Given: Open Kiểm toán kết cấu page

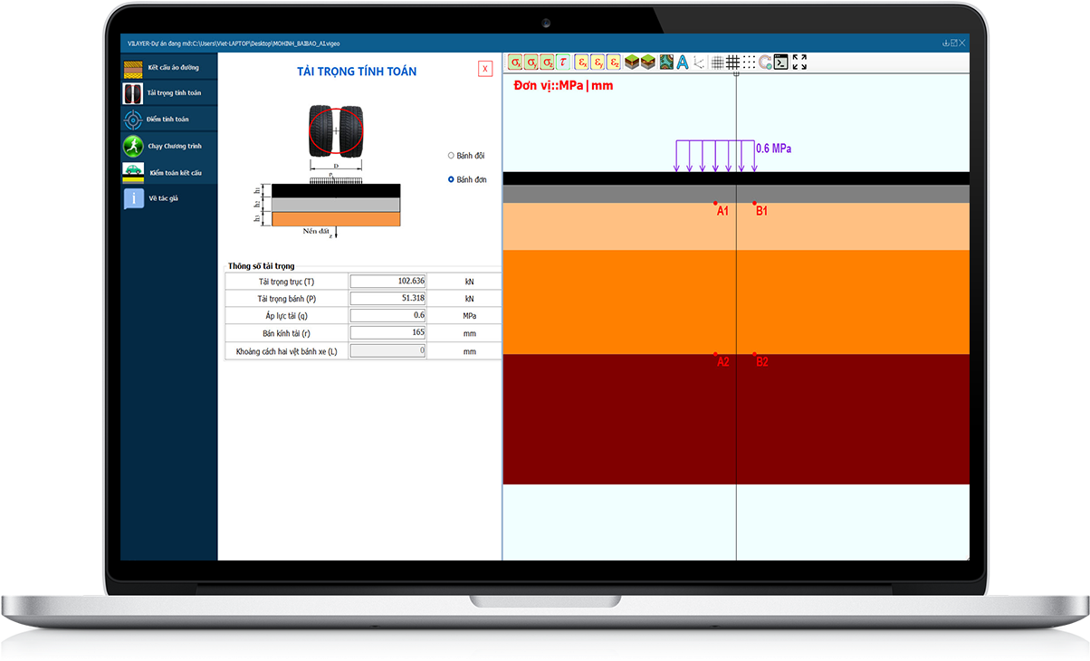Looking at the screenshot, I should (x=169, y=172).
